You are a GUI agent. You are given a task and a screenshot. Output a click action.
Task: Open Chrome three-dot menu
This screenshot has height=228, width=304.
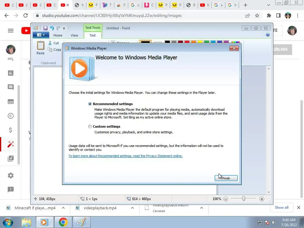coord(297,15)
